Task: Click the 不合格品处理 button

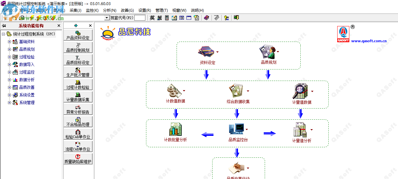Action: 78,122
